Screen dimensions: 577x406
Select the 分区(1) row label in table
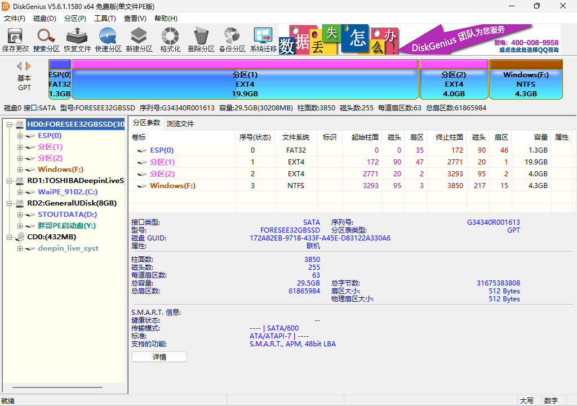tap(162, 162)
